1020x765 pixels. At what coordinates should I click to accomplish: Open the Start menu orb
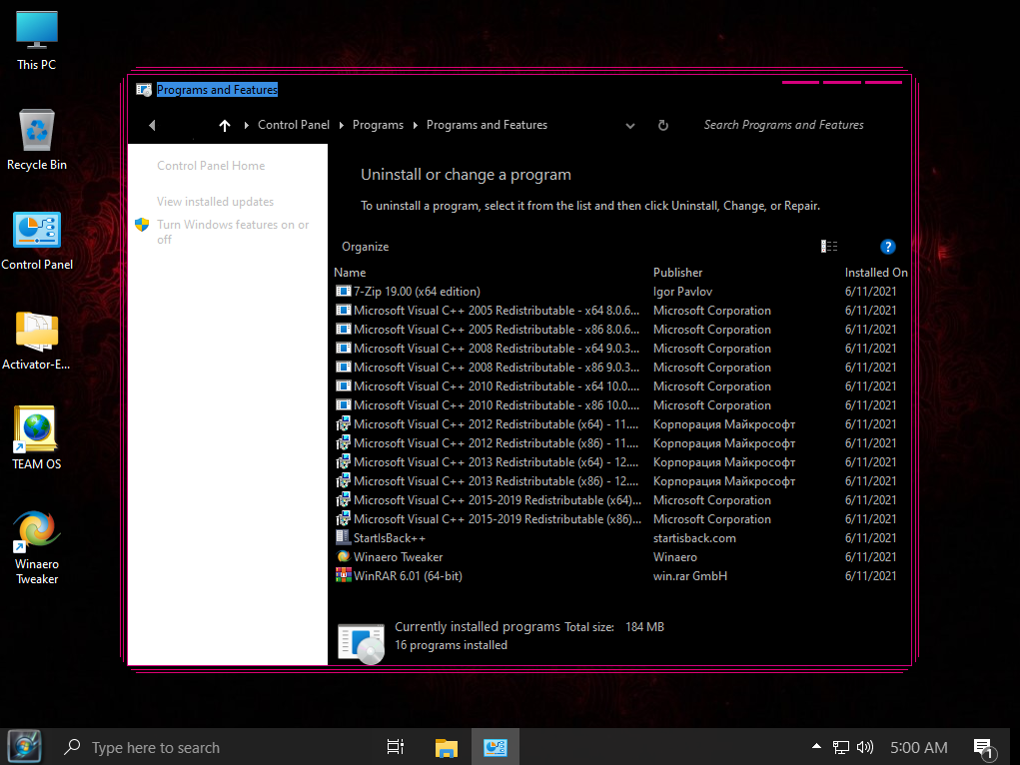click(x=24, y=747)
